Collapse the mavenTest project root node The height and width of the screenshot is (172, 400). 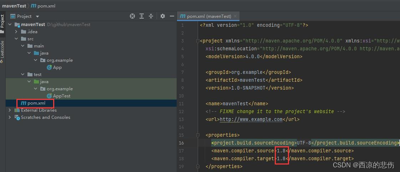10,25
